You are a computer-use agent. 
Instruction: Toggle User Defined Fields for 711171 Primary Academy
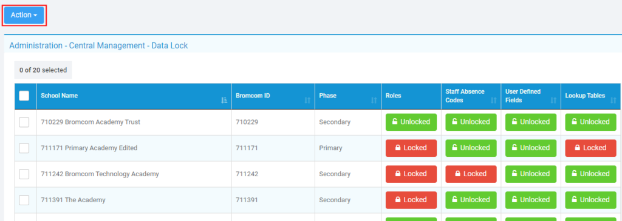point(531,148)
